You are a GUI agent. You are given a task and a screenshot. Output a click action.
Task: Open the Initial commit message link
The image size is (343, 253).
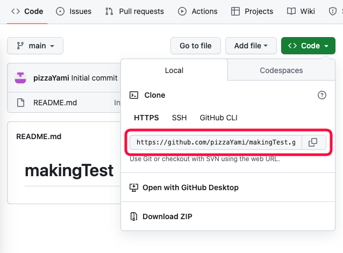coord(94,78)
